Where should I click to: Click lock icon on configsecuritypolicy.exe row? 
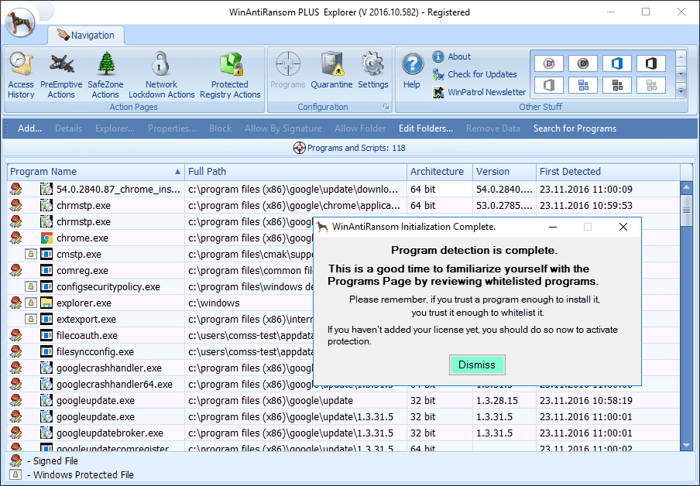(31, 286)
